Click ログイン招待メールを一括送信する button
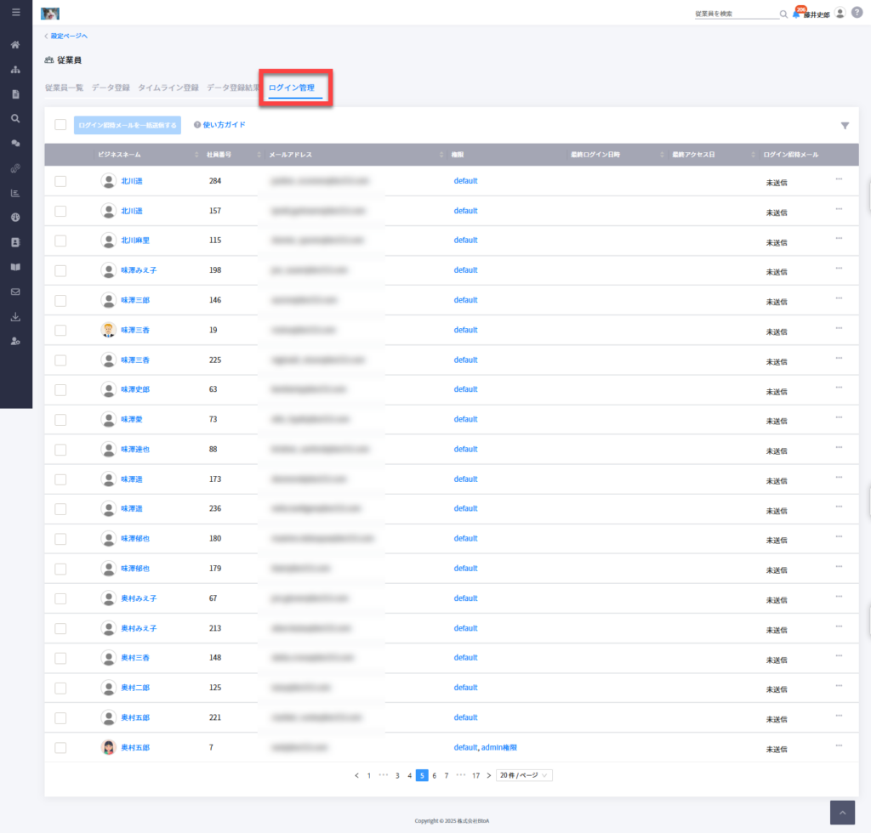 click(x=128, y=125)
